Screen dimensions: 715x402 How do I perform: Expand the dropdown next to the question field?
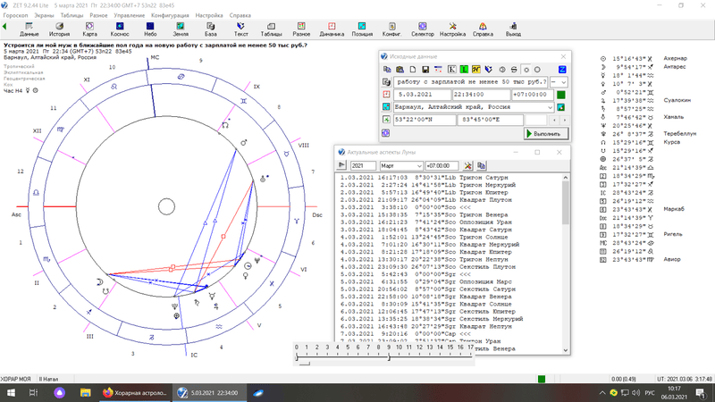(562, 81)
